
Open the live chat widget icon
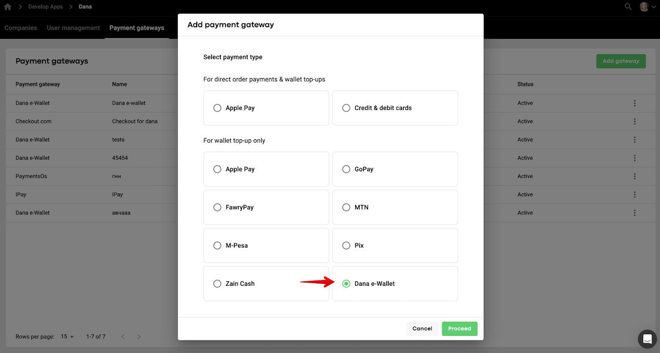point(647,339)
